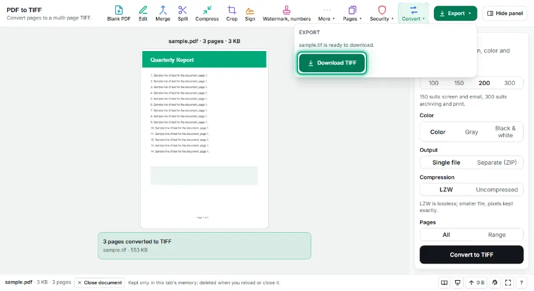Select the Edit pencil tool

click(143, 13)
